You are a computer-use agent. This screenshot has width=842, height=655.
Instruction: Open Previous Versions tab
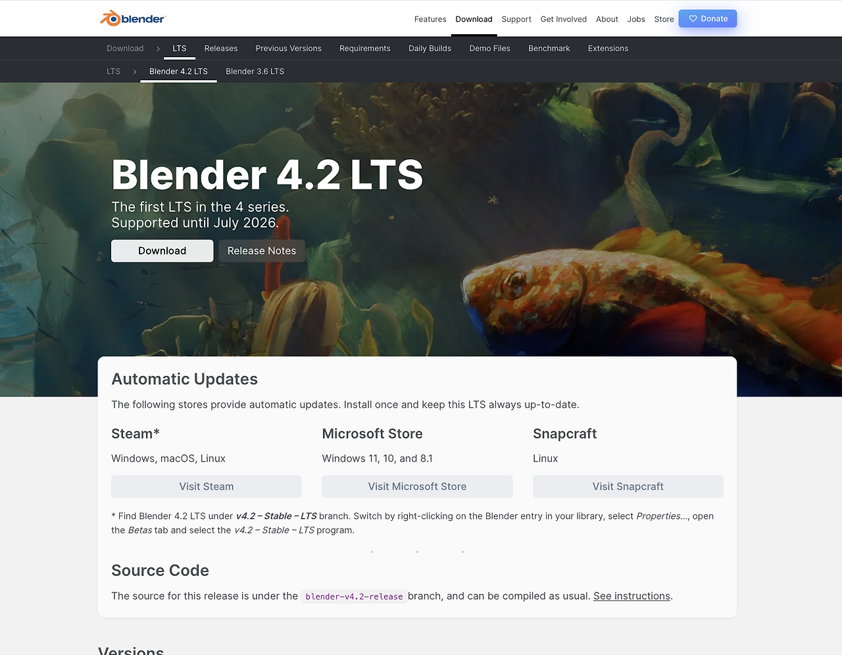[x=289, y=48]
